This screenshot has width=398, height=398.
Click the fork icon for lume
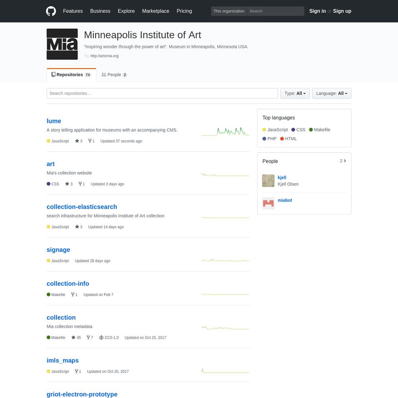(x=90, y=141)
